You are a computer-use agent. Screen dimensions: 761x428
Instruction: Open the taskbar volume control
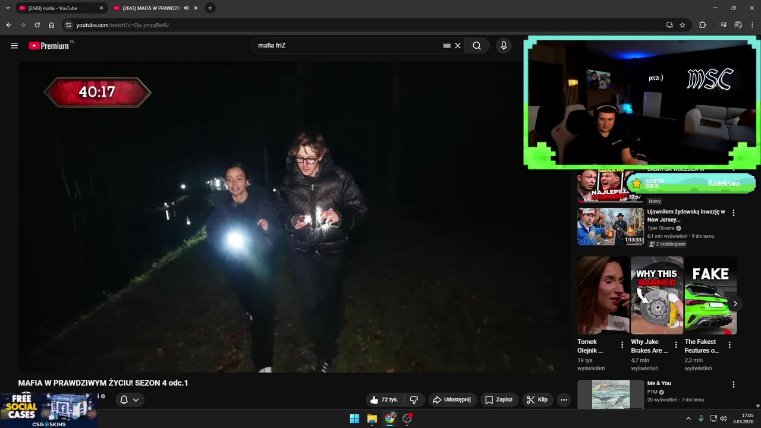coord(723,418)
